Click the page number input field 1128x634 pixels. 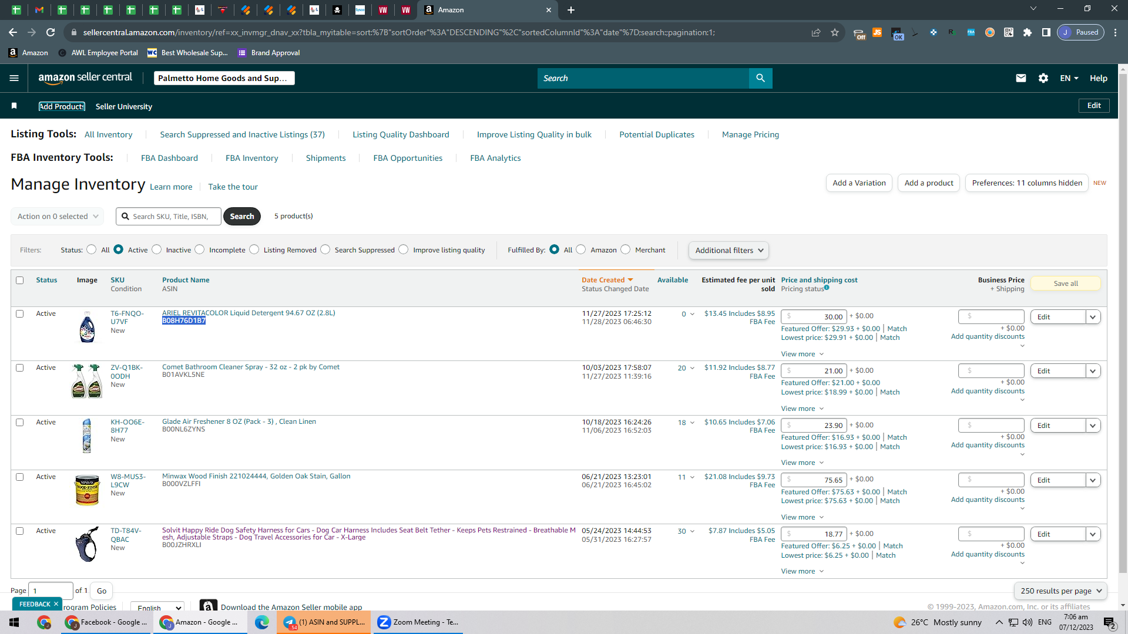51,591
